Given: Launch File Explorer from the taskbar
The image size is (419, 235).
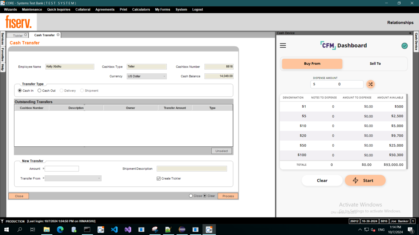Looking at the screenshot, I should 46,230.
